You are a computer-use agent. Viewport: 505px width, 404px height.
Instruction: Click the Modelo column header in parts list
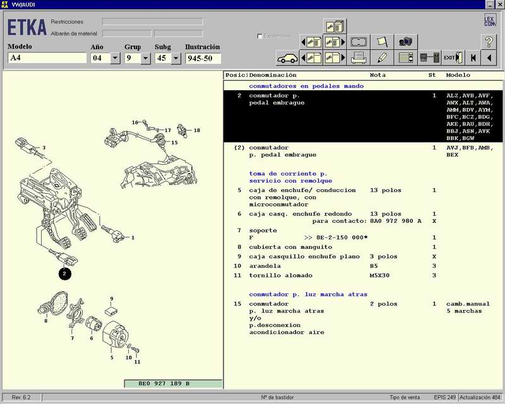tap(458, 75)
